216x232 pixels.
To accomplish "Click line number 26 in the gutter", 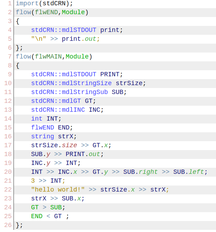I will coord(8,225).
